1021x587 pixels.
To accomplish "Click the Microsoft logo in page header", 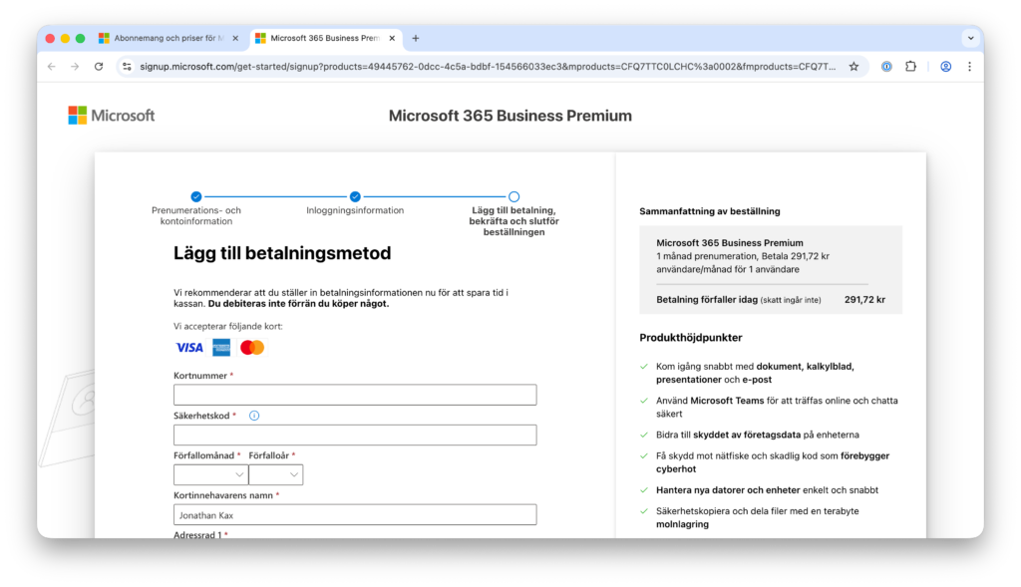I will coord(112,116).
